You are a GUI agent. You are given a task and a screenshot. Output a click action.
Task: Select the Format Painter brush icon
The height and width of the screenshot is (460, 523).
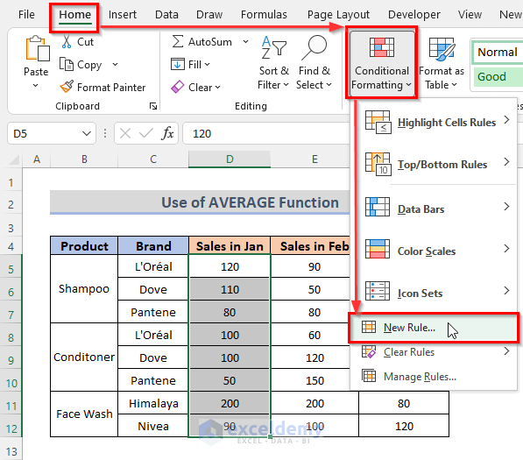tap(67, 87)
